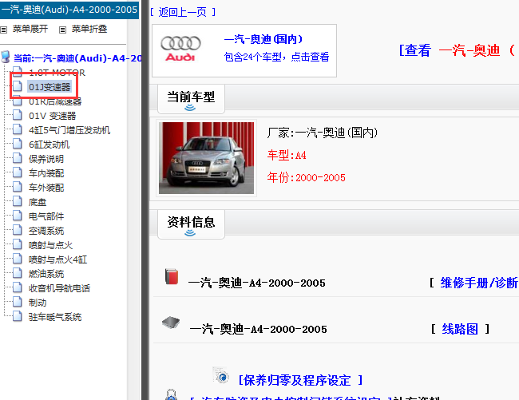This screenshot has width=519, height=400.
Task: Click the red book icon for repair manual
Action: (x=172, y=276)
